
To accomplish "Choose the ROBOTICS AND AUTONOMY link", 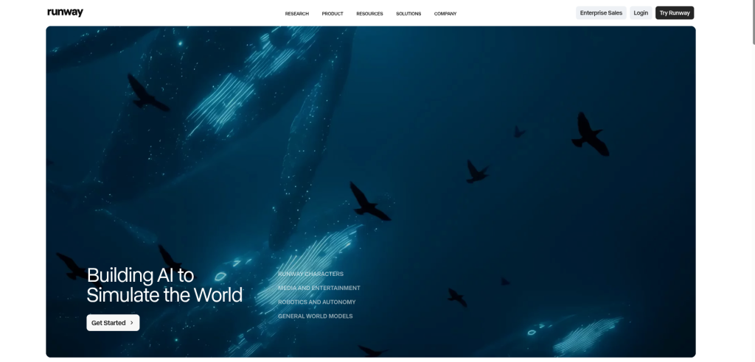I will (316, 302).
